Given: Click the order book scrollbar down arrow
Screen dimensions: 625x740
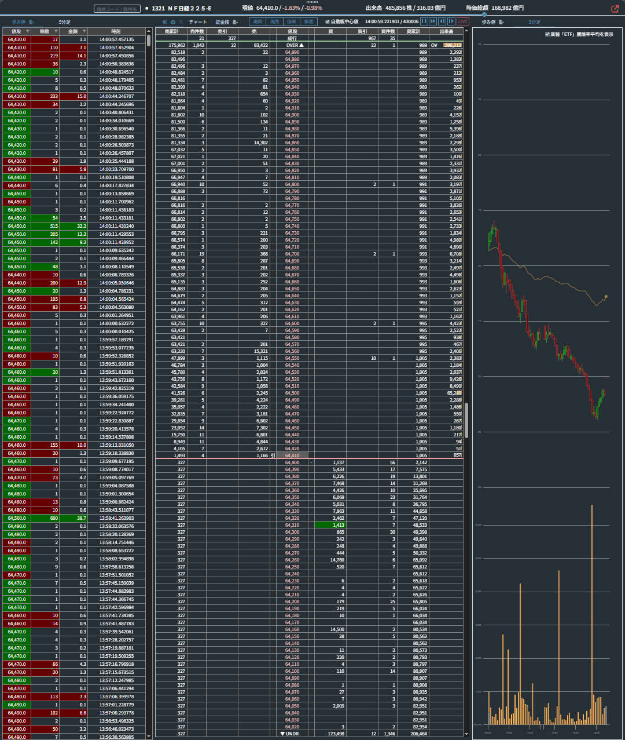Looking at the screenshot, I should click(x=466, y=734).
